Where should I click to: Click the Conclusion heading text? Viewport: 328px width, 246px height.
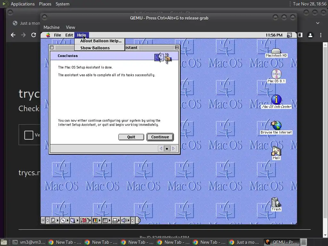pyautogui.click(x=68, y=56)
